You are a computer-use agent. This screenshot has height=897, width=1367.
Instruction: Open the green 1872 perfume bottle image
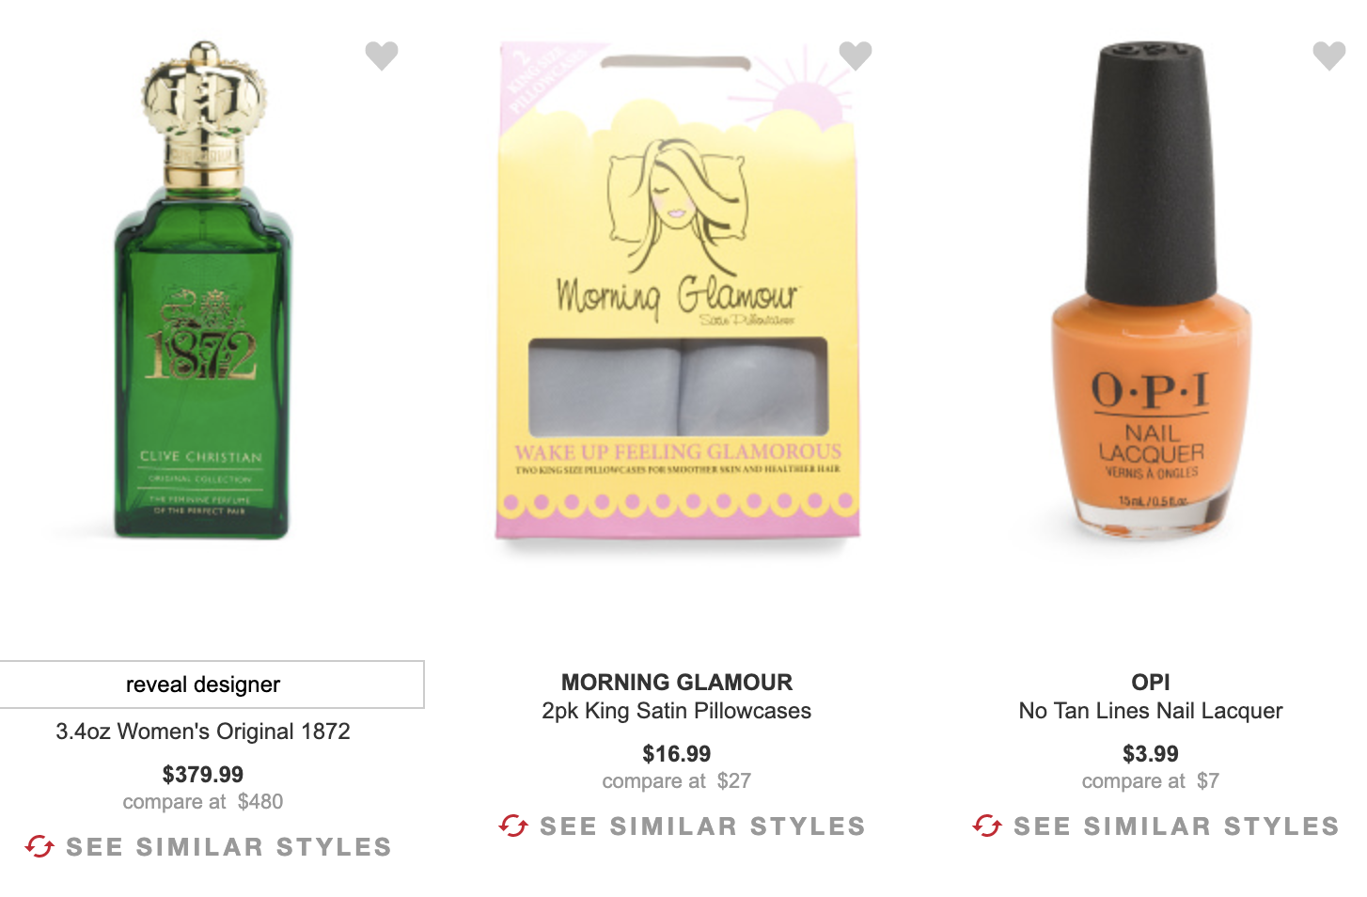pyautogui.click(x=203, y=290)
